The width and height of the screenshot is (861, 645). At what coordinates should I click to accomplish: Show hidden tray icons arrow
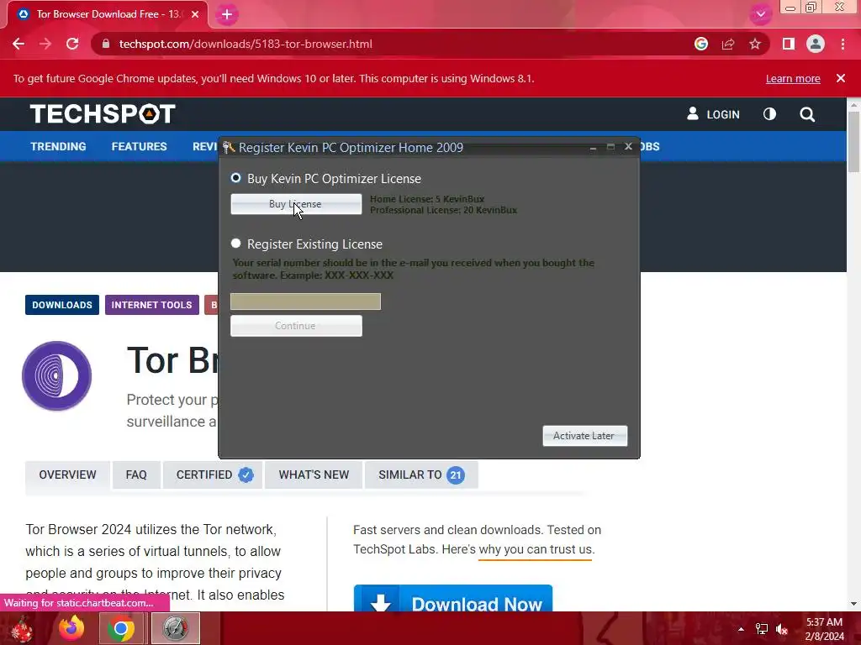pyautogui.click(x=741, y=629)
